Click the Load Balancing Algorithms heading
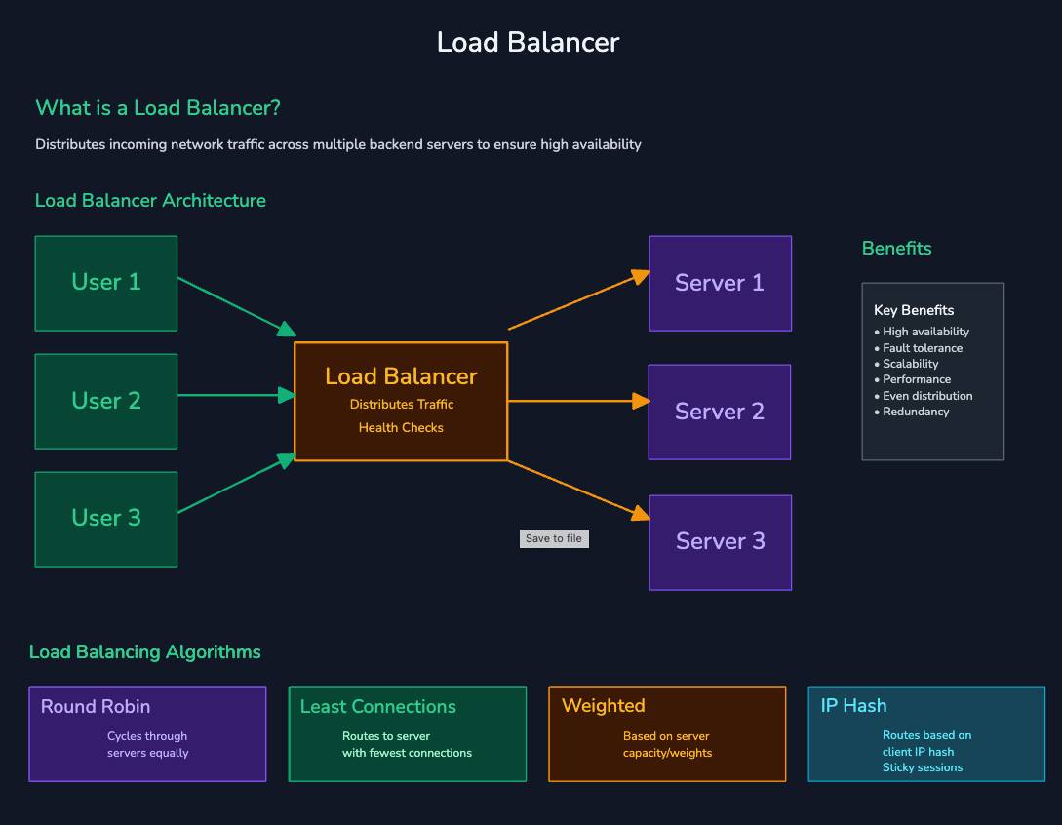 [145, 651]
